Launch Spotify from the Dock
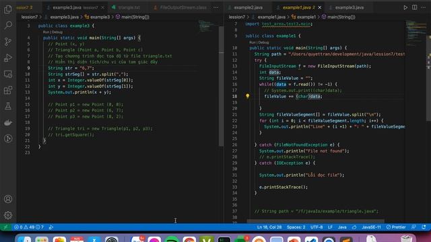Image resolution: width=431 pixels, height=242 pixels. click(x=172, y=239)
